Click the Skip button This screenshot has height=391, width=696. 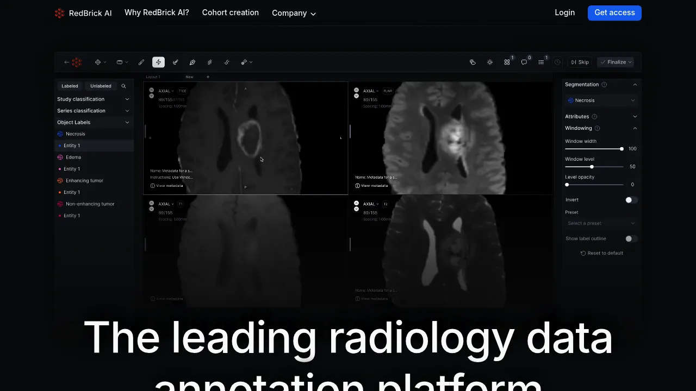pyautogui.click(x=580, y=62)
